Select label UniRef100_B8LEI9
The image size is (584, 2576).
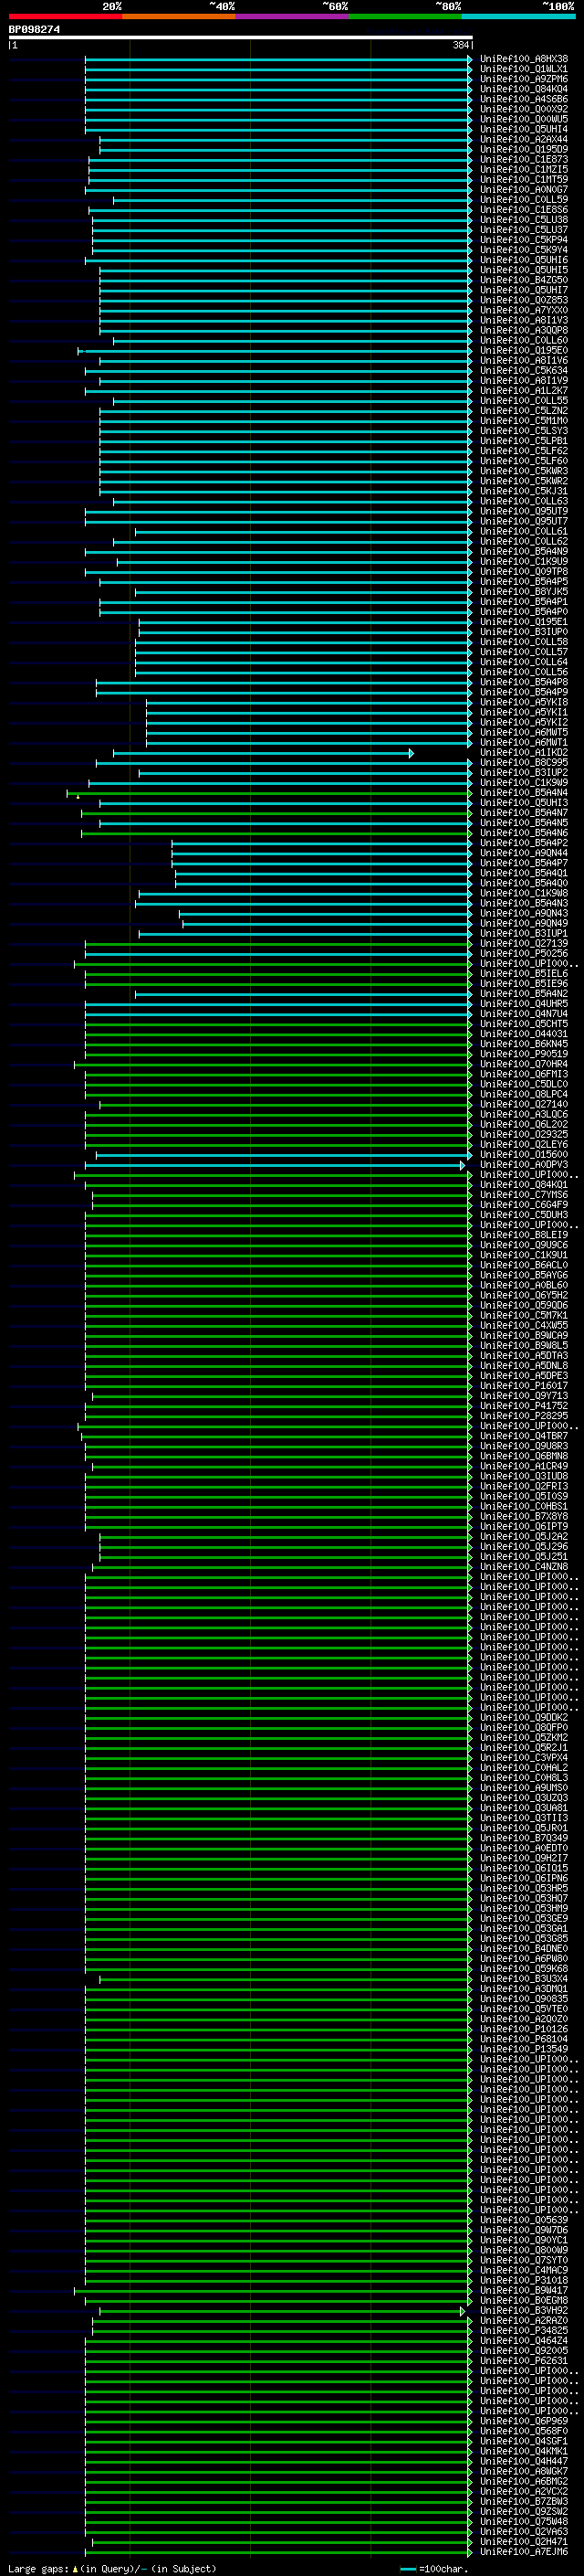(x=523, y=1234)
